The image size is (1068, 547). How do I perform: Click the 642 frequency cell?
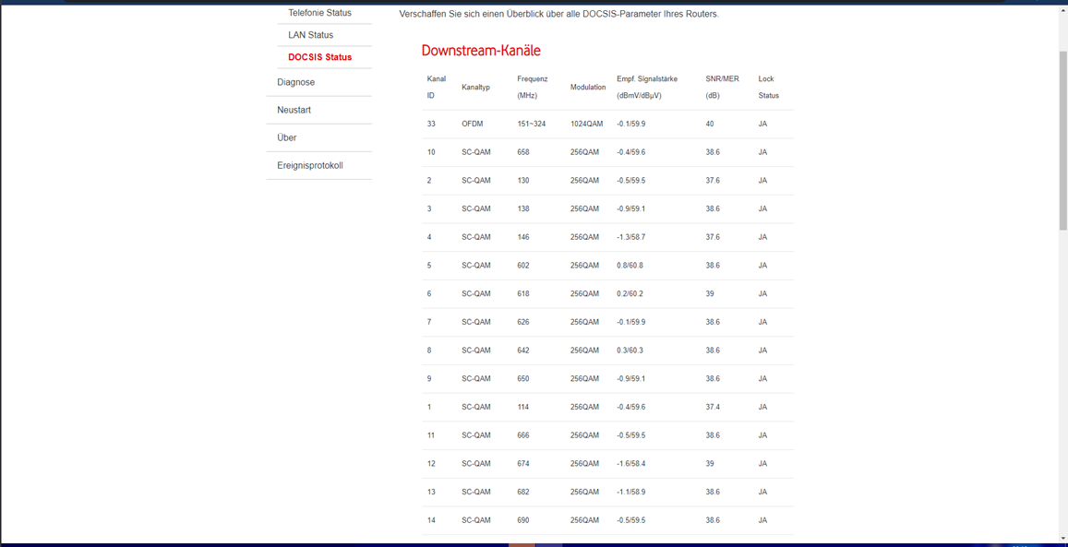pyautogui.click(x=523, y=350)
